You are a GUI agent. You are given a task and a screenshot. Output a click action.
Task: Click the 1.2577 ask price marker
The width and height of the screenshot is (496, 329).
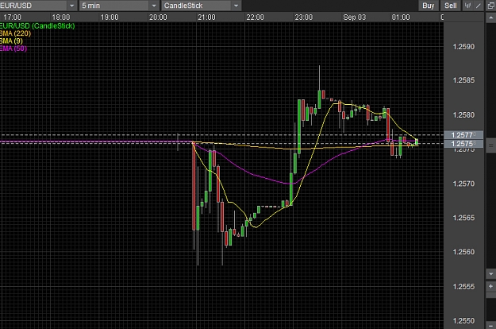463,135
